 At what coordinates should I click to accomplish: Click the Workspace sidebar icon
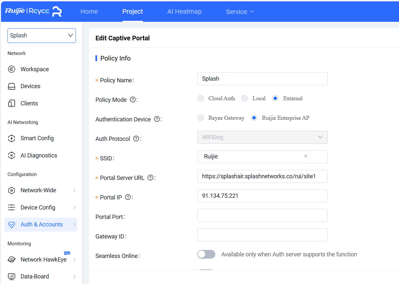point(11,69)
